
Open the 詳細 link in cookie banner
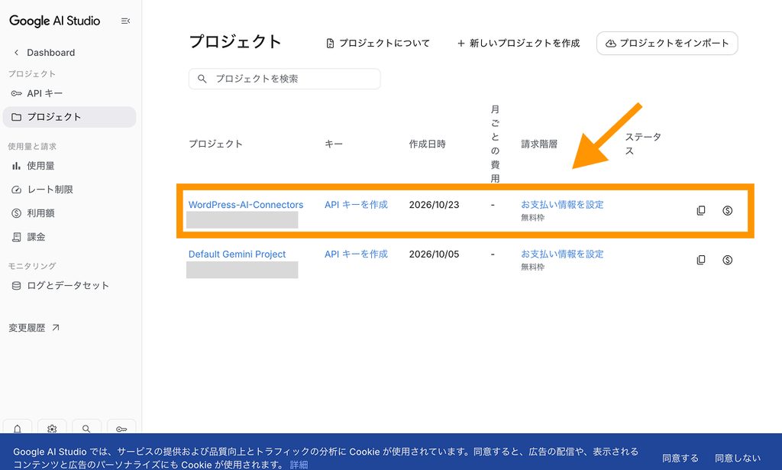point(299,465)
